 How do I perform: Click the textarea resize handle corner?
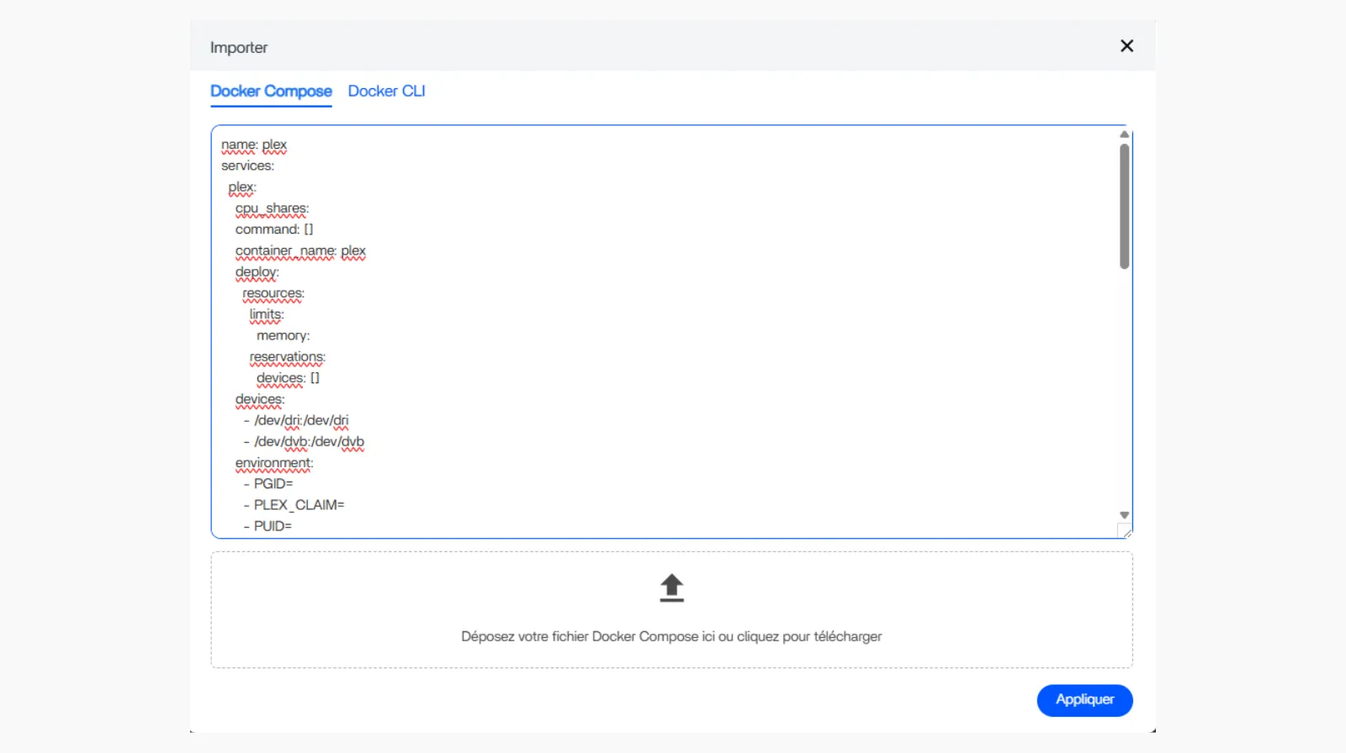1126,532
